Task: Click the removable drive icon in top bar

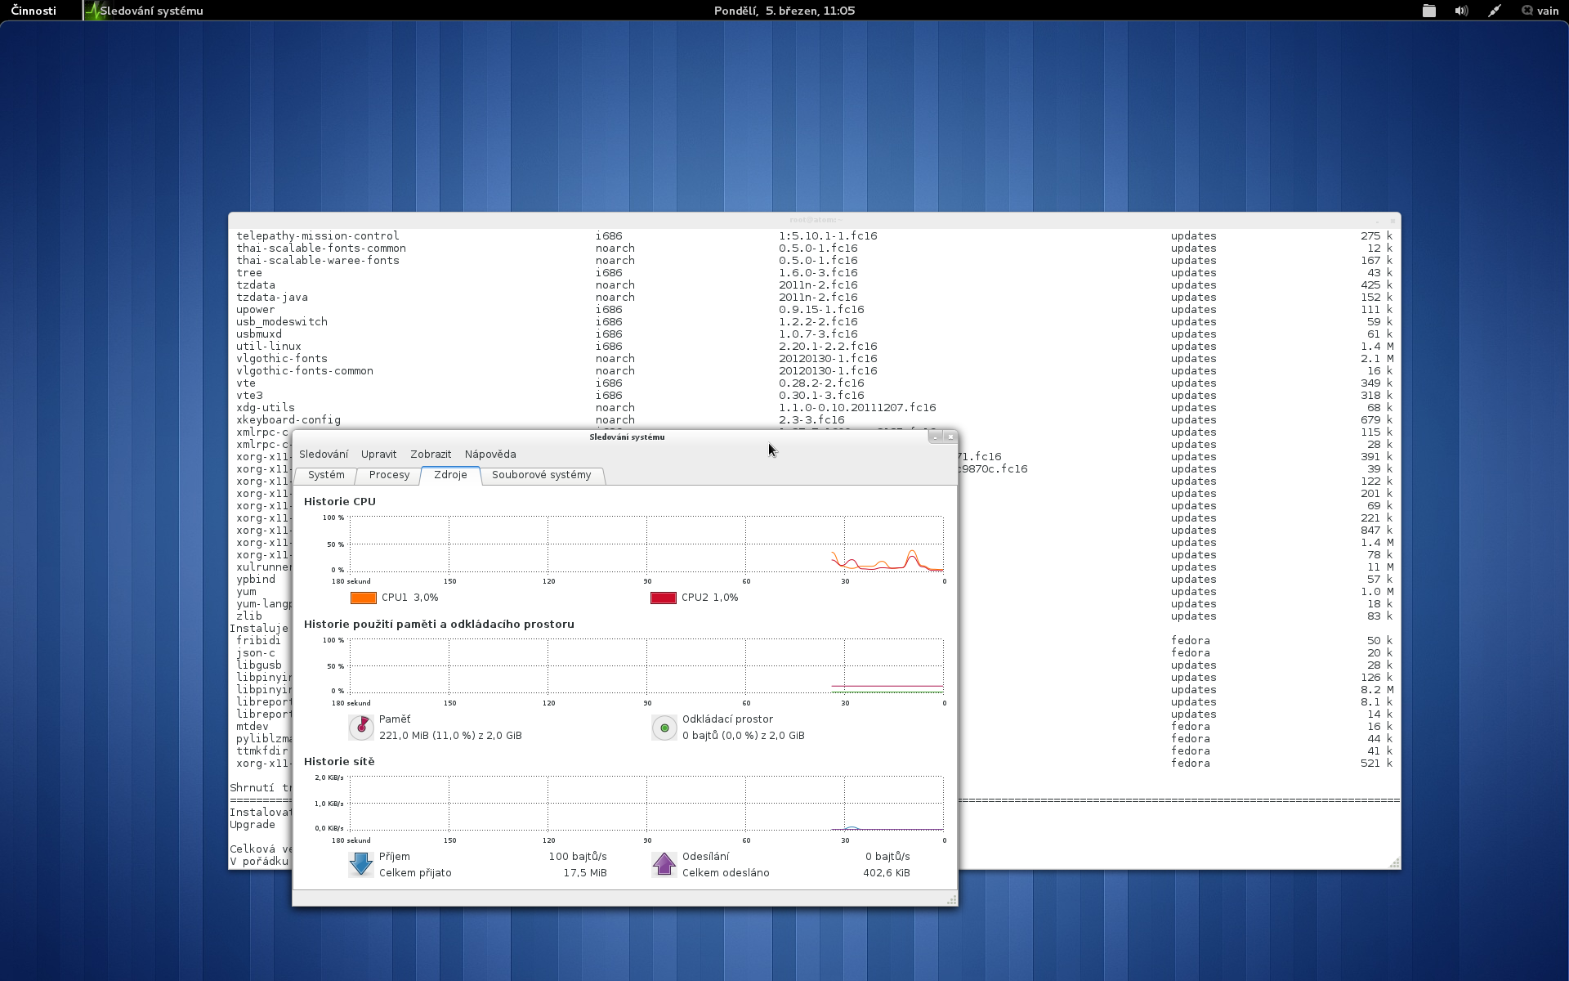Action: (1429, 11)
